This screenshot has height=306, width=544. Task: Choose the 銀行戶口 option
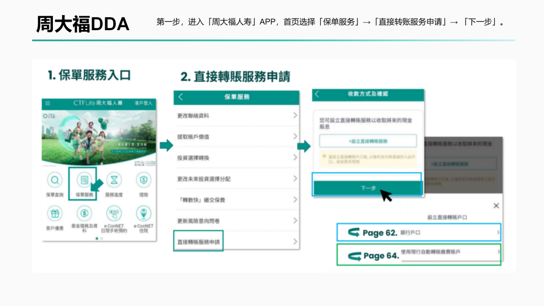click(x=419, y=233)
